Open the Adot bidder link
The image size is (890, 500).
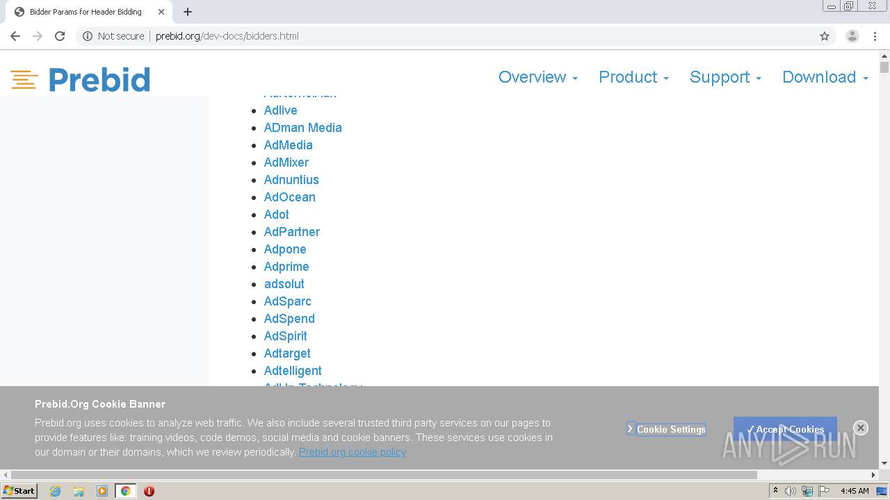pos(276,215)
